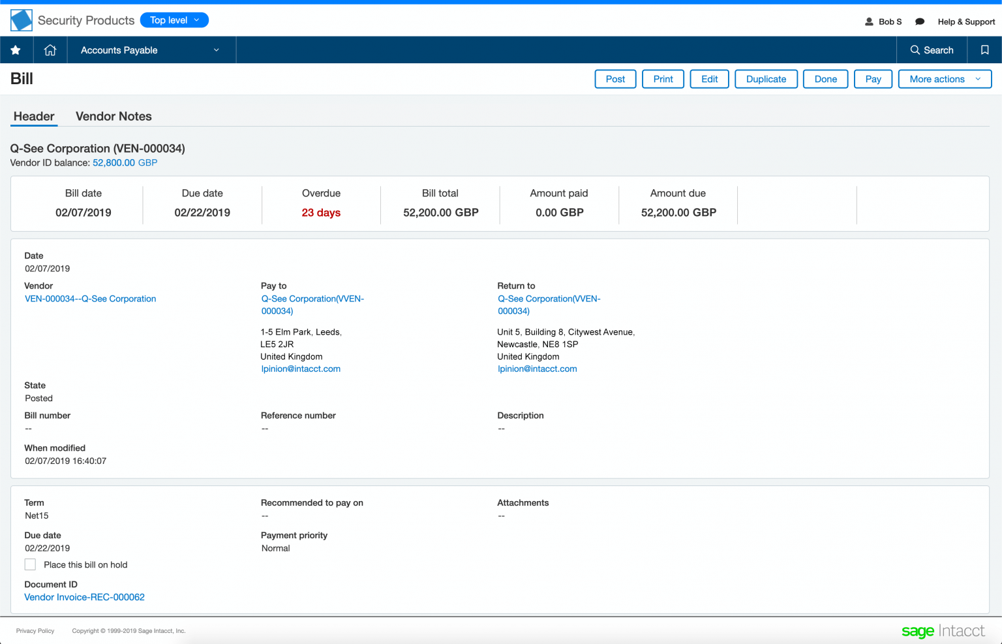Click the State value Posted
1002x644 pixels.
[x=39, y=398]
